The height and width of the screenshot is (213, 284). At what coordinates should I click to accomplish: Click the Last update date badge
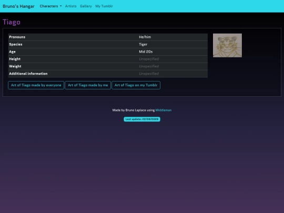pos(142,119)
